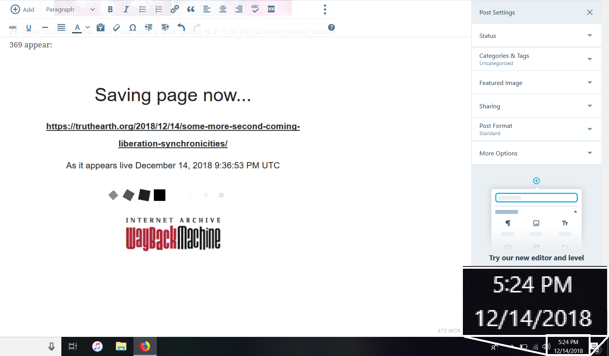Image resolution: width=609 pixels, height=356 pixels.
Task: Clear formatting with the eraser icon
Action: (x=117, y=28)
